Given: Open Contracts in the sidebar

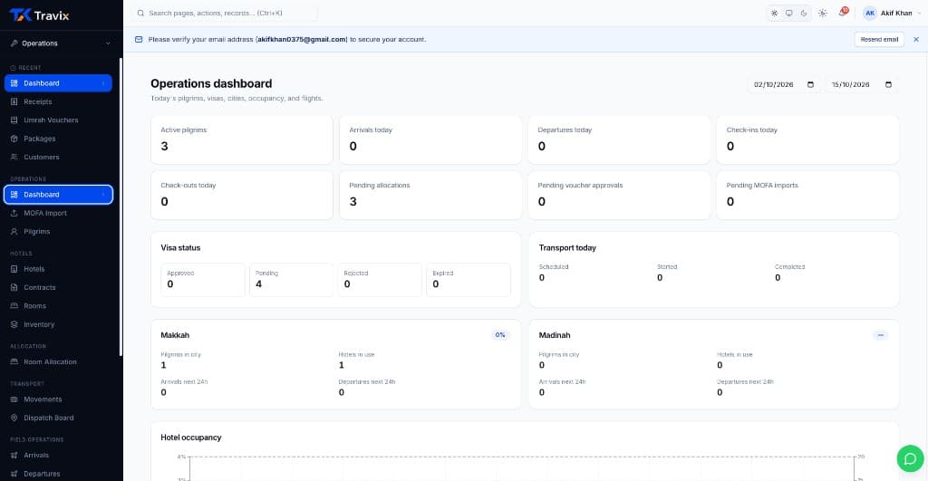Looking at the screenshot, I should [x=58, y=287].
